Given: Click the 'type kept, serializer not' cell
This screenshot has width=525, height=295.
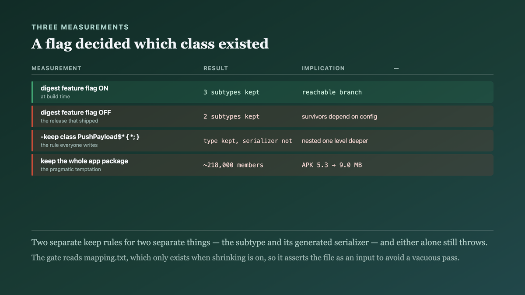Looking at the screenshot, I should 248,141.
